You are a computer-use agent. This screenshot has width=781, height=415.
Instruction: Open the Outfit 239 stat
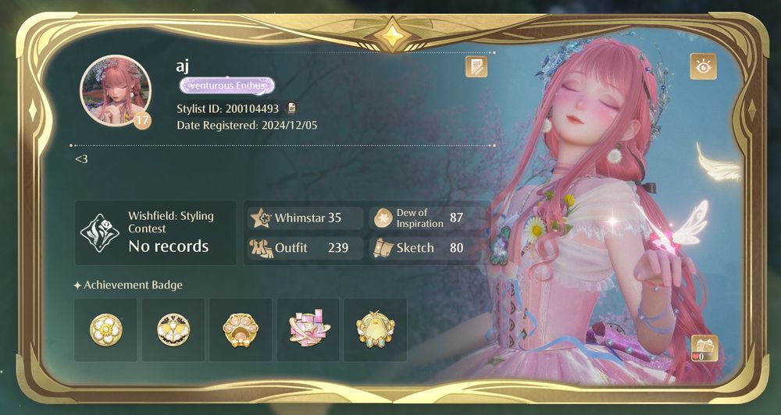[x=305, y=248]
